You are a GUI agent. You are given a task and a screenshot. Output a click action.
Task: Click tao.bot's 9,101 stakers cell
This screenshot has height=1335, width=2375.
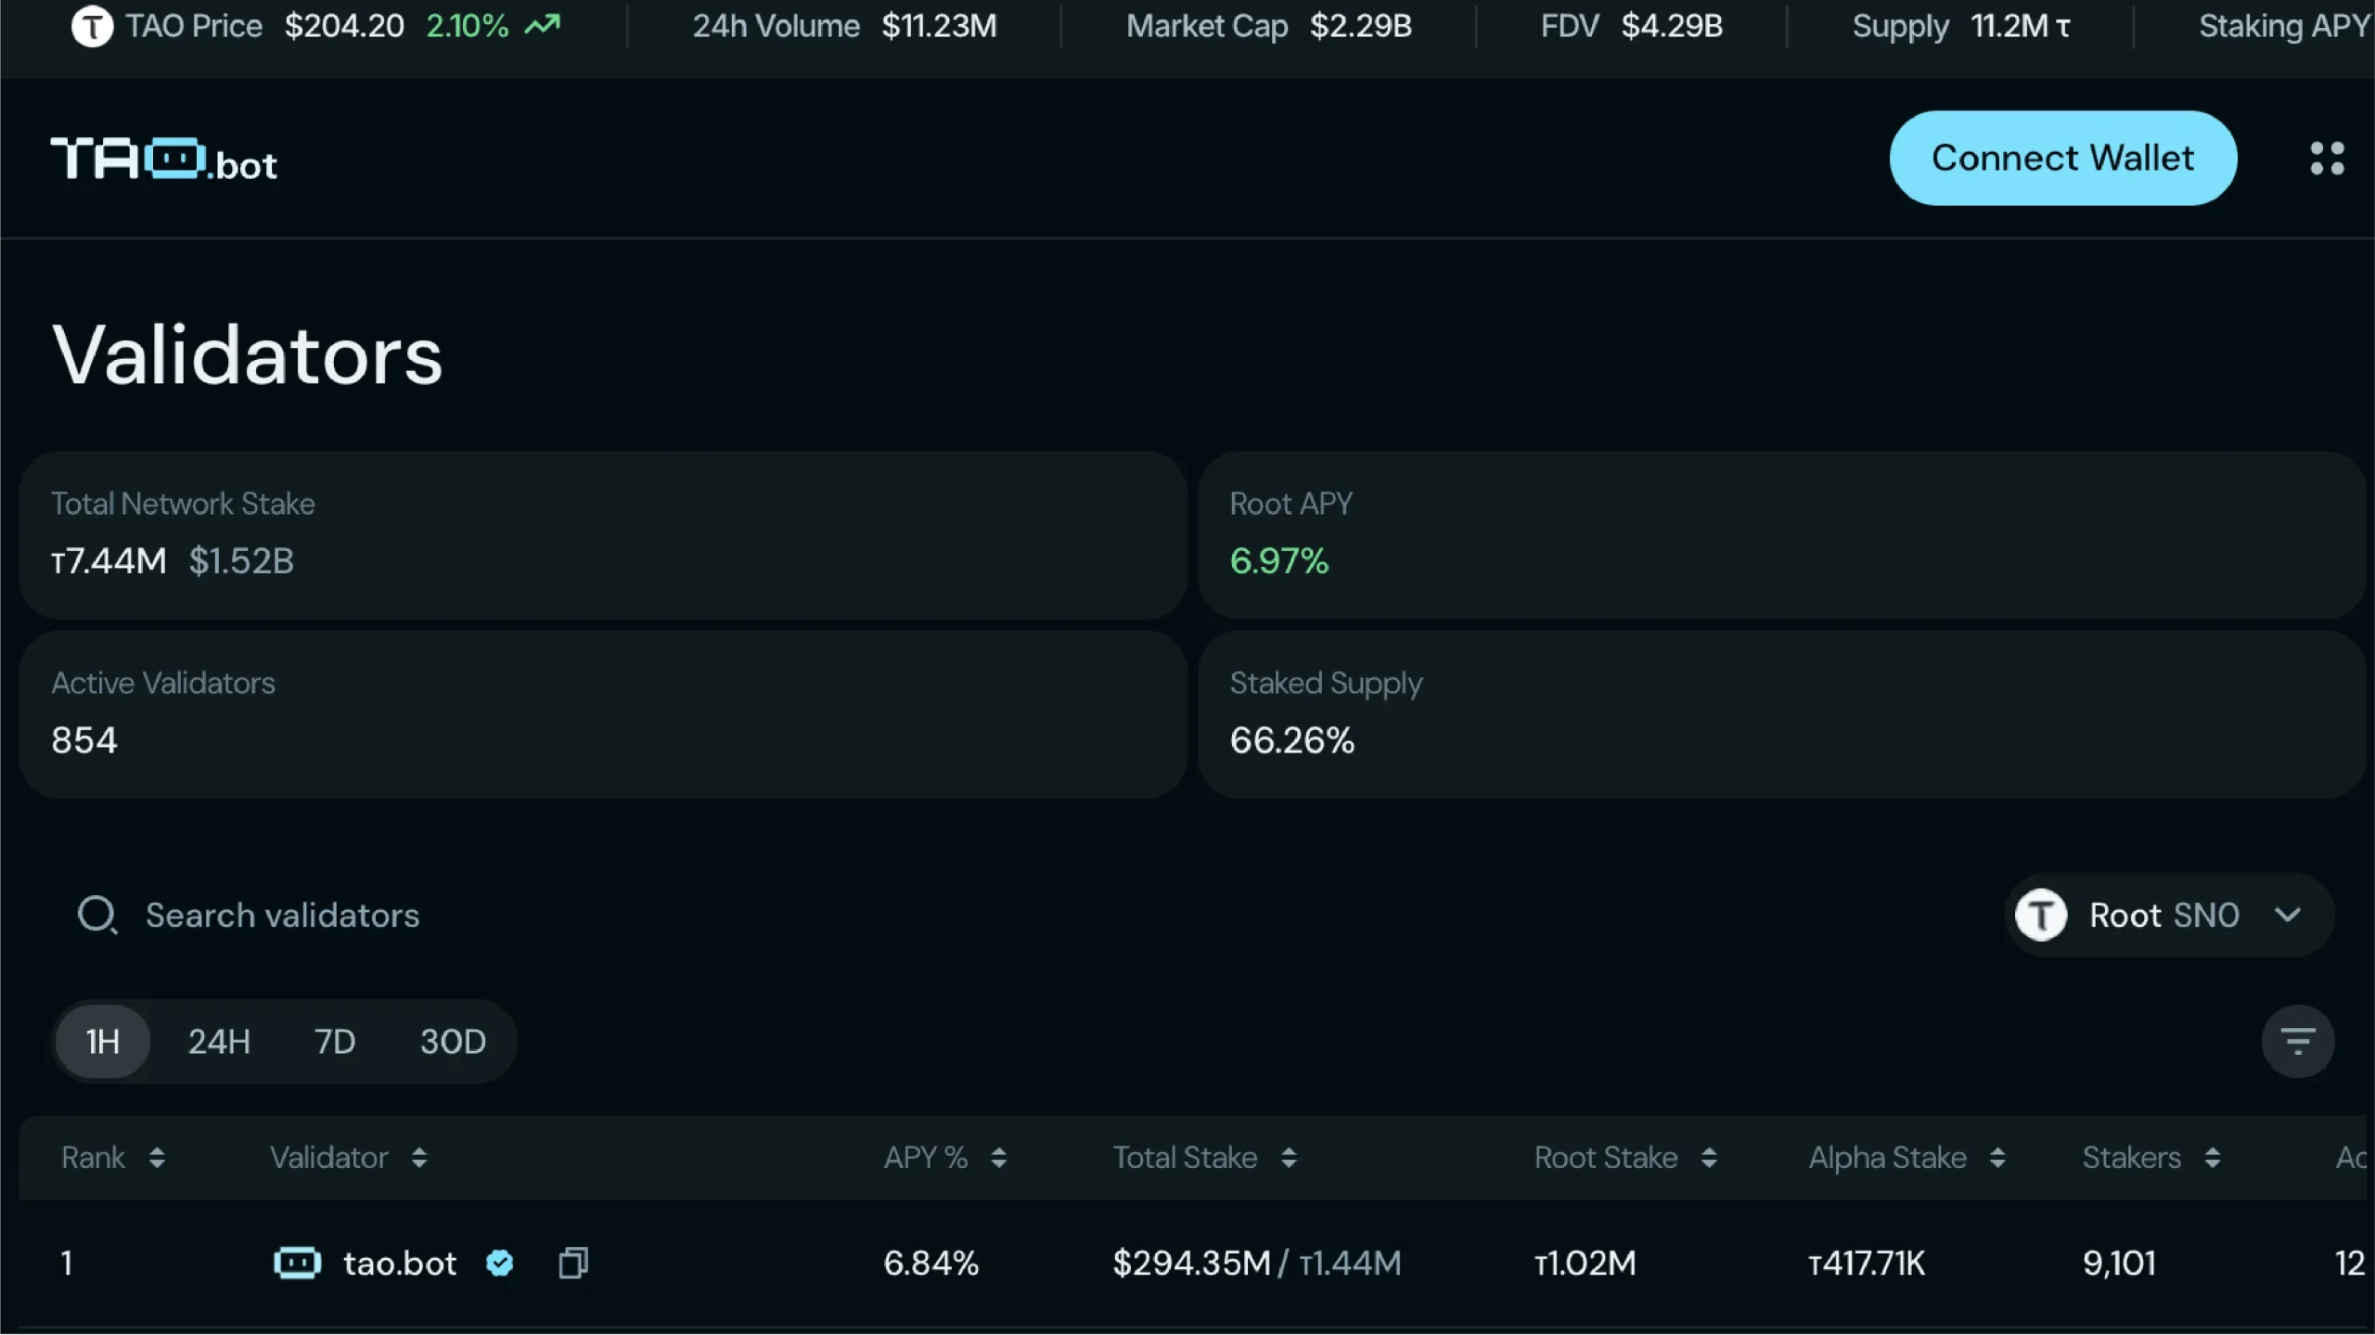[x=2119, y=1263]
